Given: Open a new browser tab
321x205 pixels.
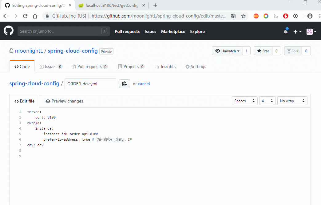Looking at the screenshot, I should pyautogui.click(x=155, y=5).
